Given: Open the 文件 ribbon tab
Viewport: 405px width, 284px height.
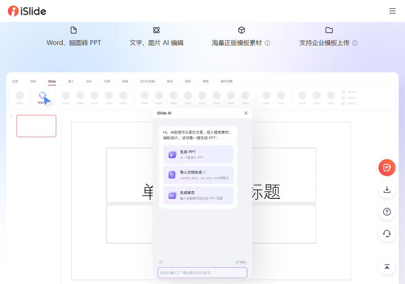Looking at the screenshot, I should (x=15, y=81).
